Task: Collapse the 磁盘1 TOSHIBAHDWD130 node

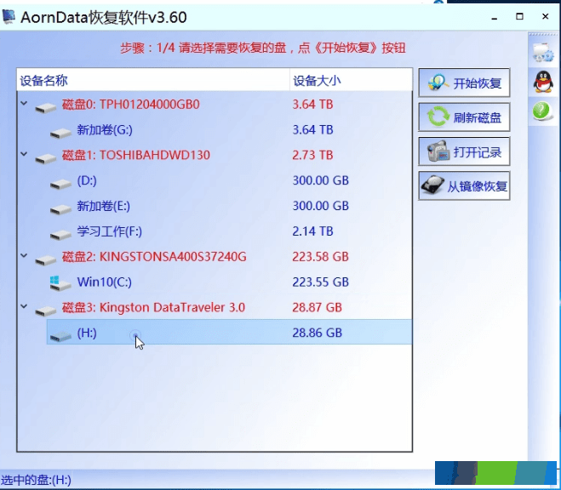Action: pyautogui.click(x=24, y=154)
